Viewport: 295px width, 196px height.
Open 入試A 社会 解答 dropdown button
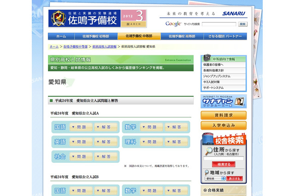(x=106, y=156)
